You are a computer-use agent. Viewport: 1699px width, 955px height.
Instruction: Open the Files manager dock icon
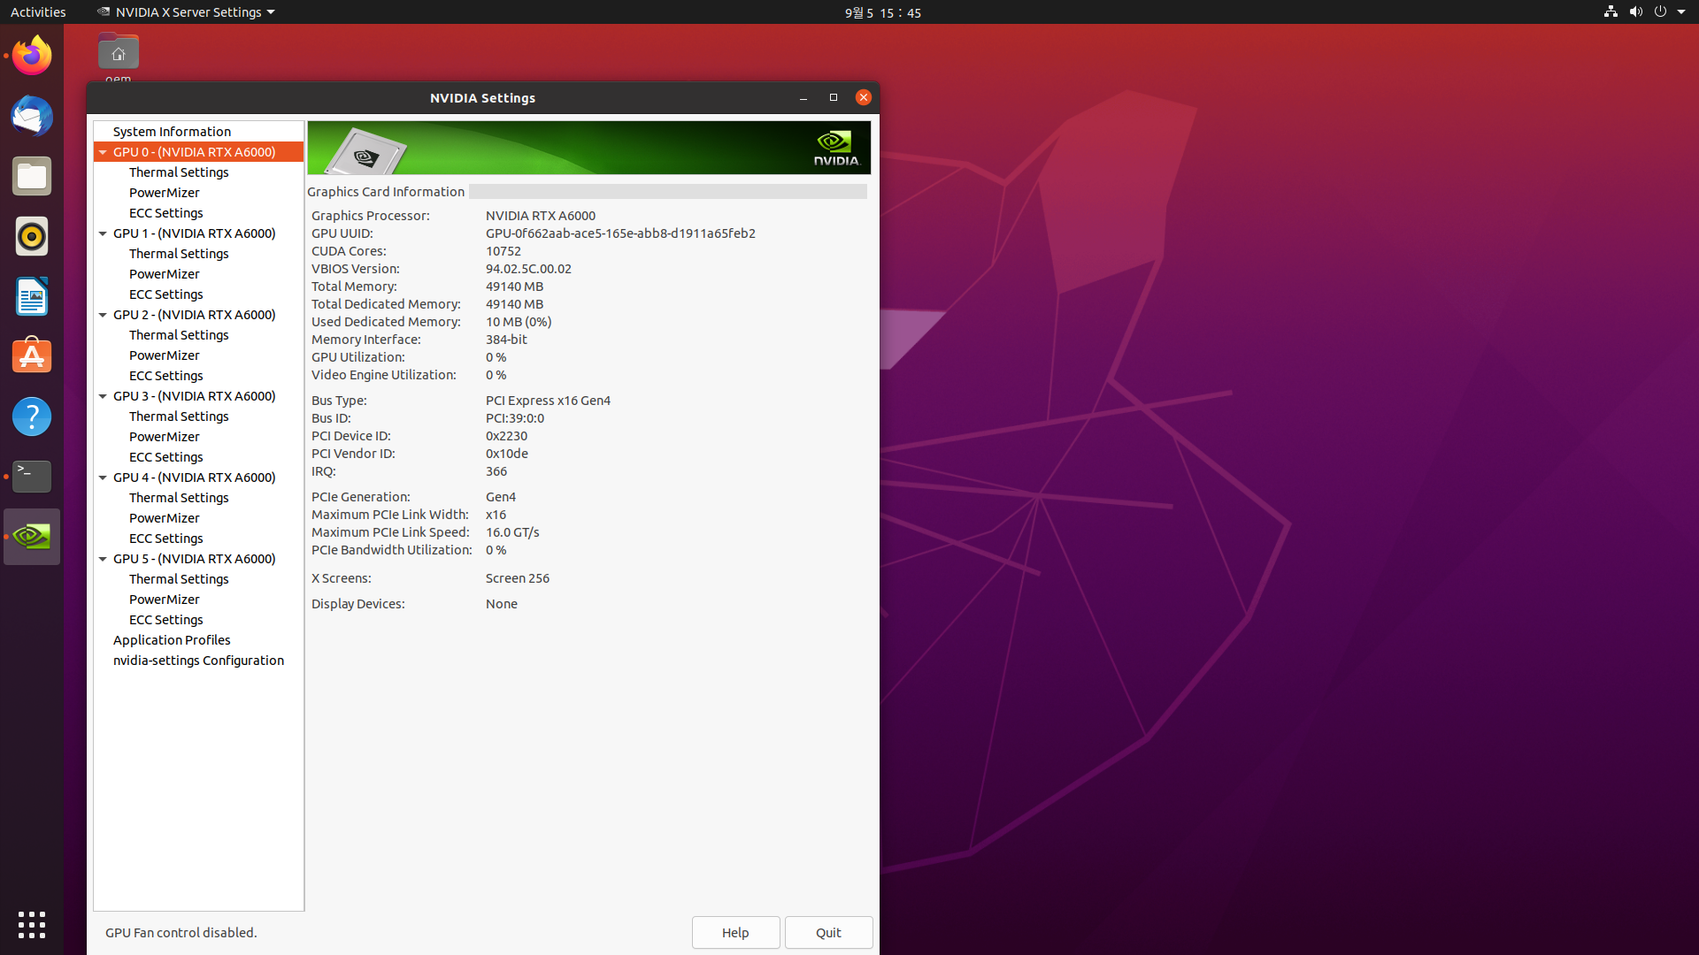coord(32,176)
